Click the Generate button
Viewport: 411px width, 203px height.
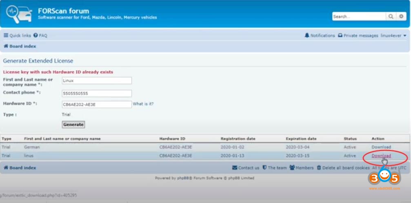click(73, 125)
